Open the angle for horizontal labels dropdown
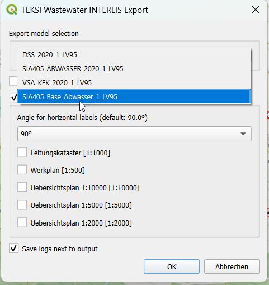The height and width of the screenshot is (285, 269). point(134,134)
